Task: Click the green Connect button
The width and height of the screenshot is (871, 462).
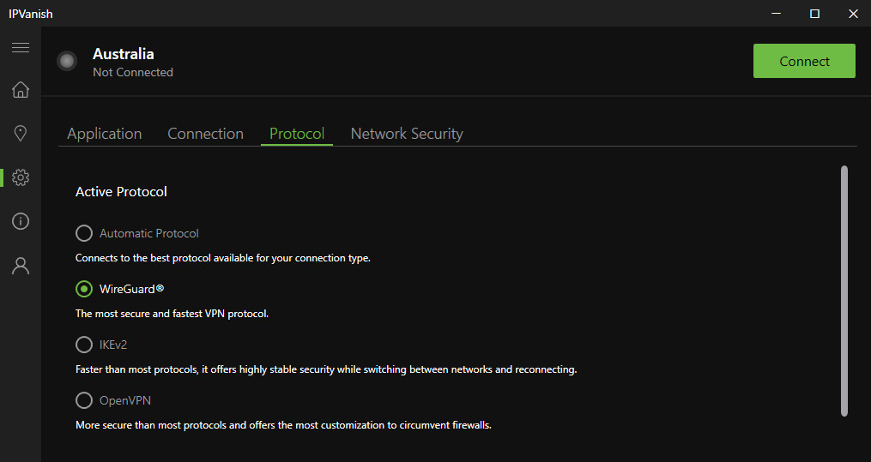Action: (804, 61)
